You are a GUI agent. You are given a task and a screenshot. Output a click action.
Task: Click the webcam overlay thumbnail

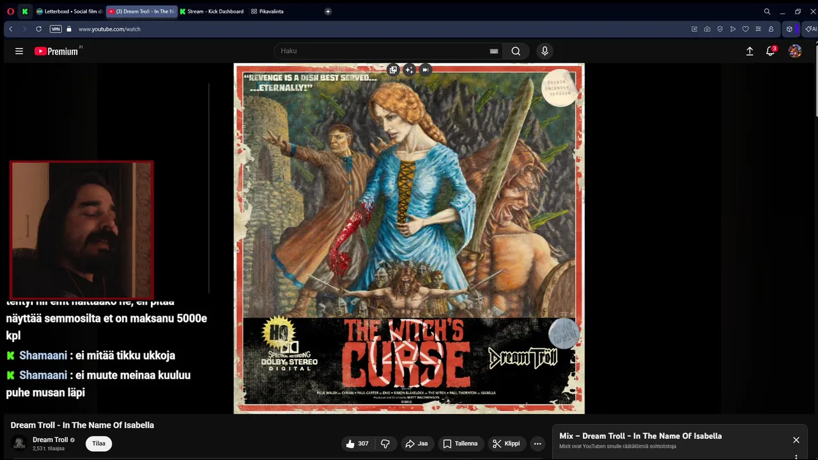point(81,230)
